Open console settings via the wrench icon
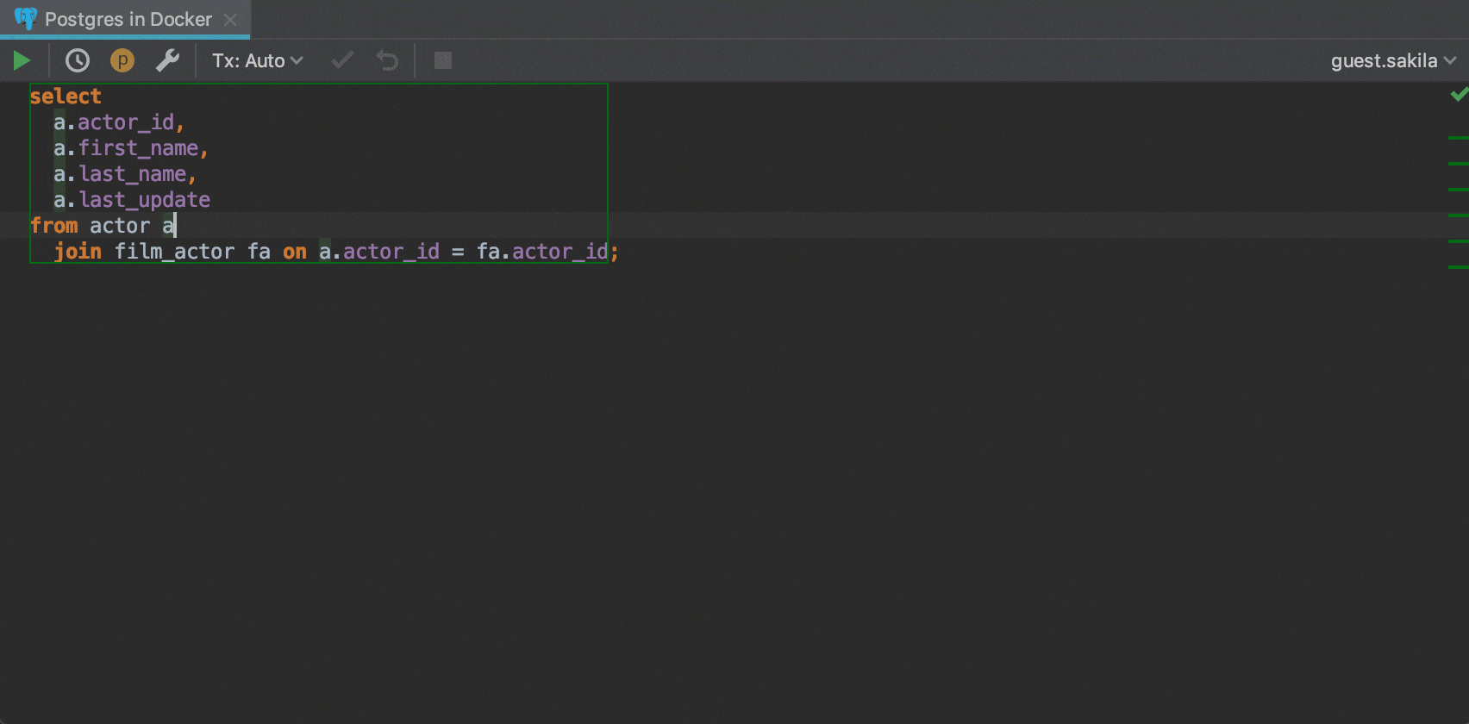Screen dimensions: 1469x724 click(167, 60)
